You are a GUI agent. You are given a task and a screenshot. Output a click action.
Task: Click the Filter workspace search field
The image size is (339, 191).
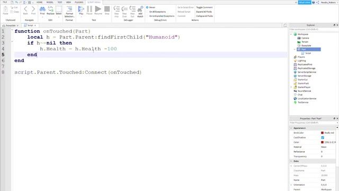tap(313, 29)
